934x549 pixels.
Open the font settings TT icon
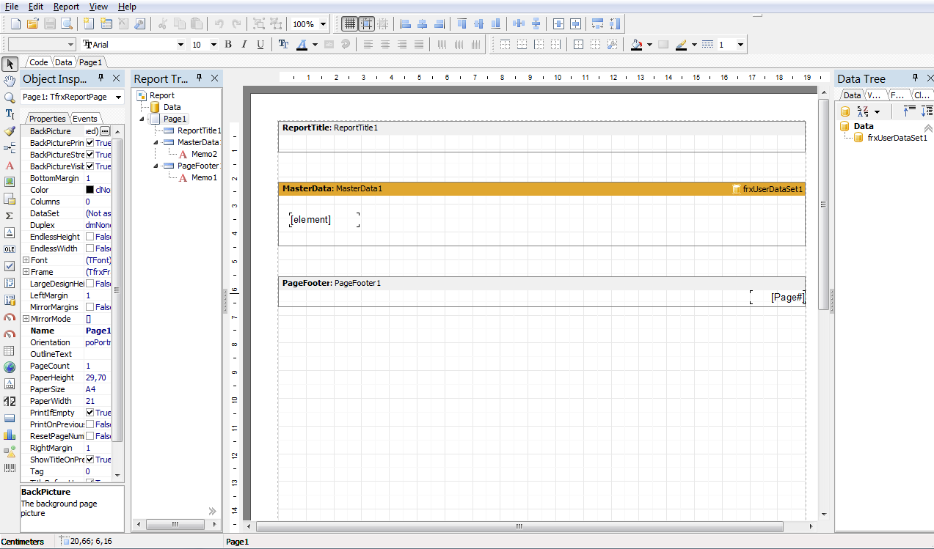click(x=284, y=45)
